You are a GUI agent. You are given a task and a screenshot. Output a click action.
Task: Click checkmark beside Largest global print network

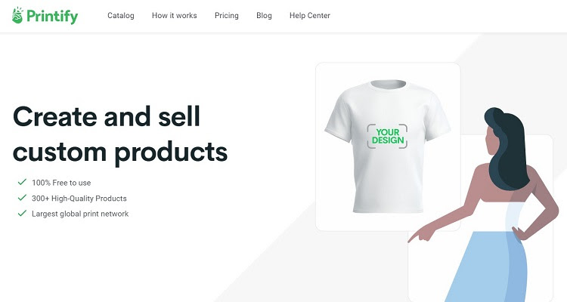click(x=22, y=213)
